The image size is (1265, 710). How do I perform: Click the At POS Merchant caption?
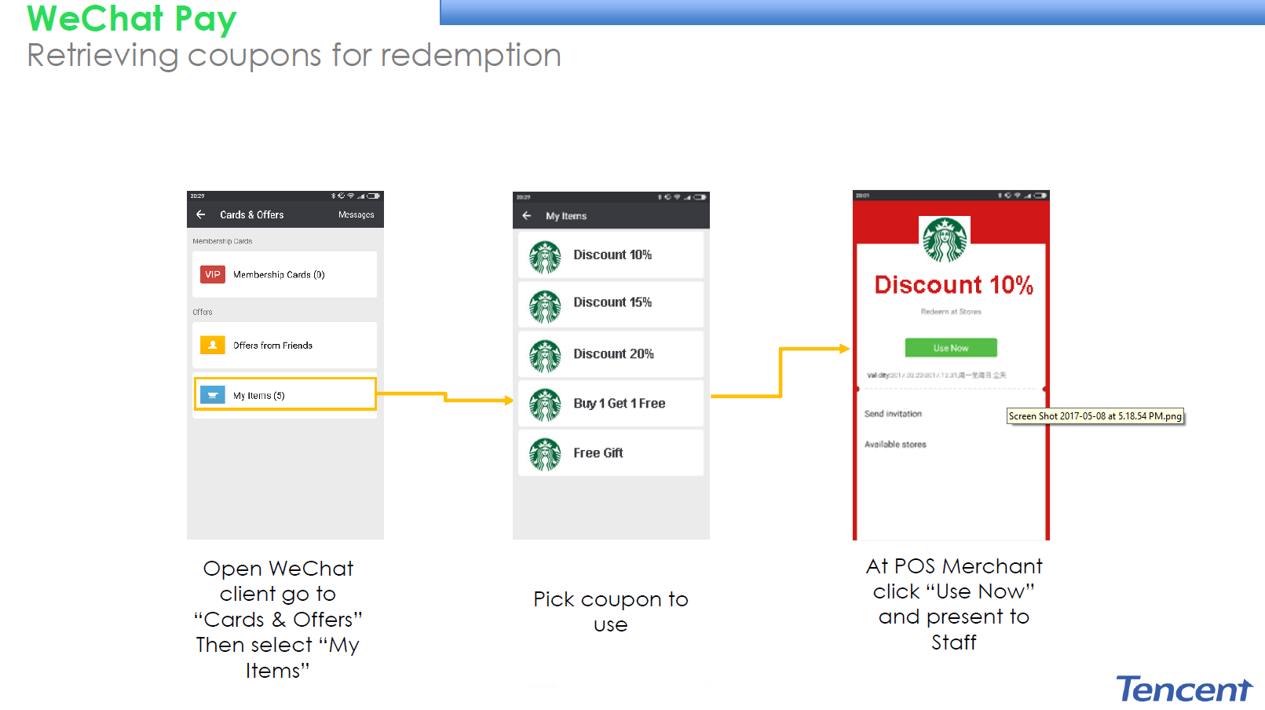click(x=954, y=604)
